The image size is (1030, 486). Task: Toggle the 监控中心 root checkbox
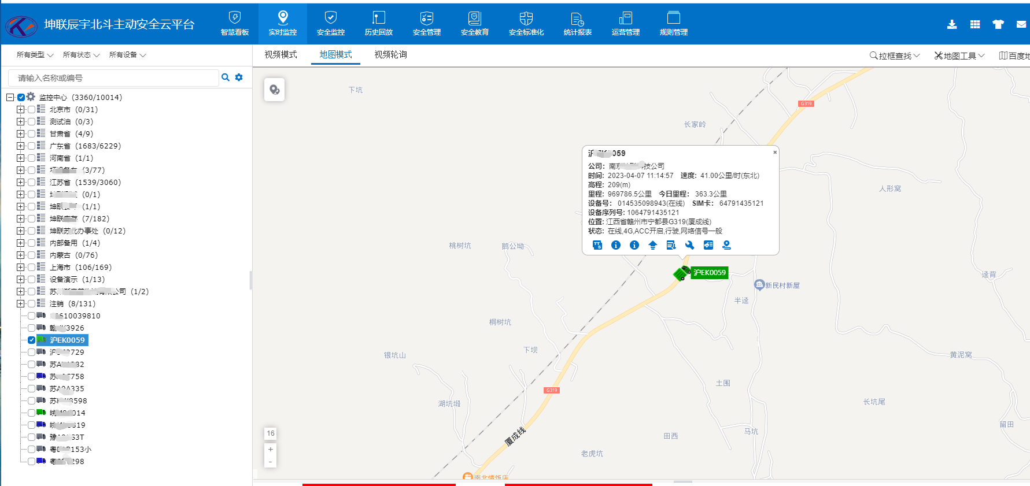[21, 97]
